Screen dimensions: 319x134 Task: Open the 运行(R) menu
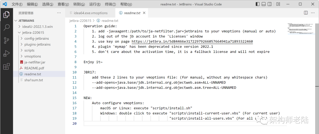[95, 4]
